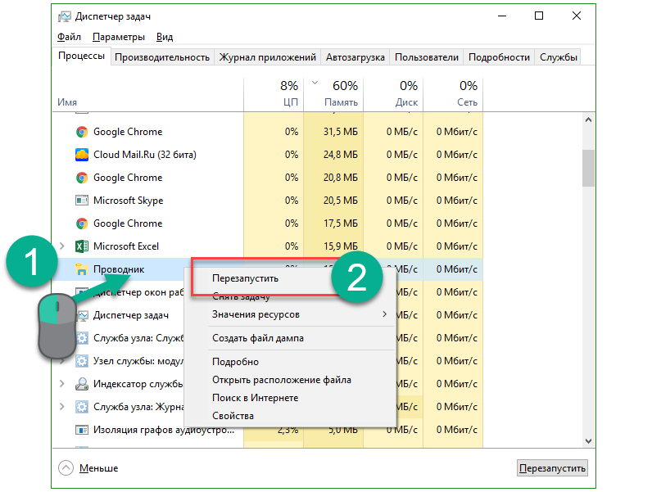Click the Chrome icon in the 31,5 МБ row
The width and height of the screenshot is (652, 492).
coord(82,132)
